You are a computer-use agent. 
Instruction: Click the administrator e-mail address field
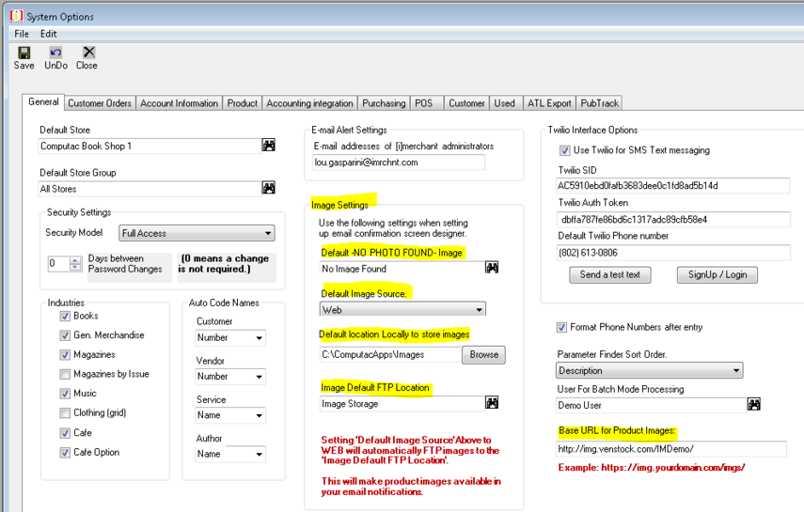coord(399,163)
